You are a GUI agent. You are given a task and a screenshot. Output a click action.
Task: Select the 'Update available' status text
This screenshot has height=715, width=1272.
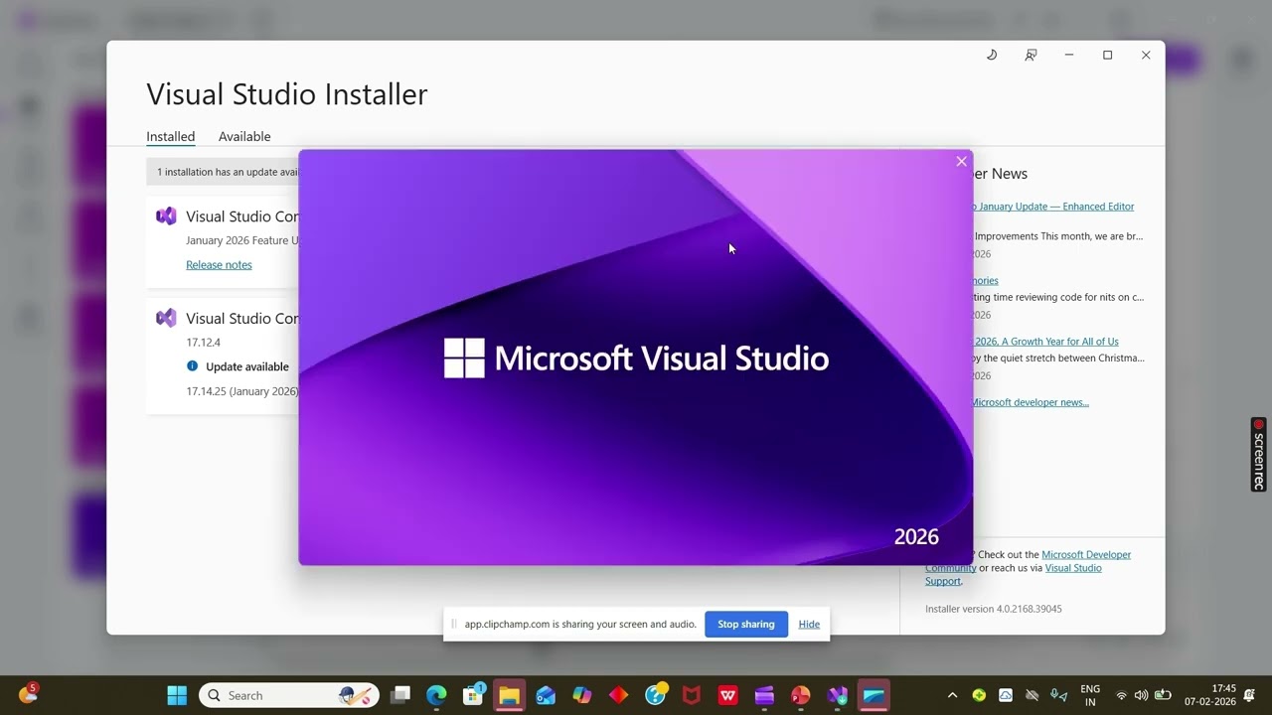click(247, 366)
